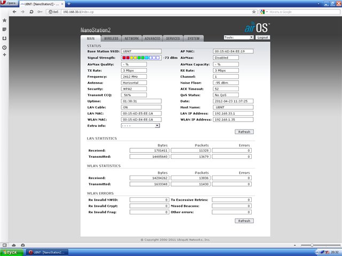
Task: Reload the page with the refresh icon
Action: (x=32, y=12)
